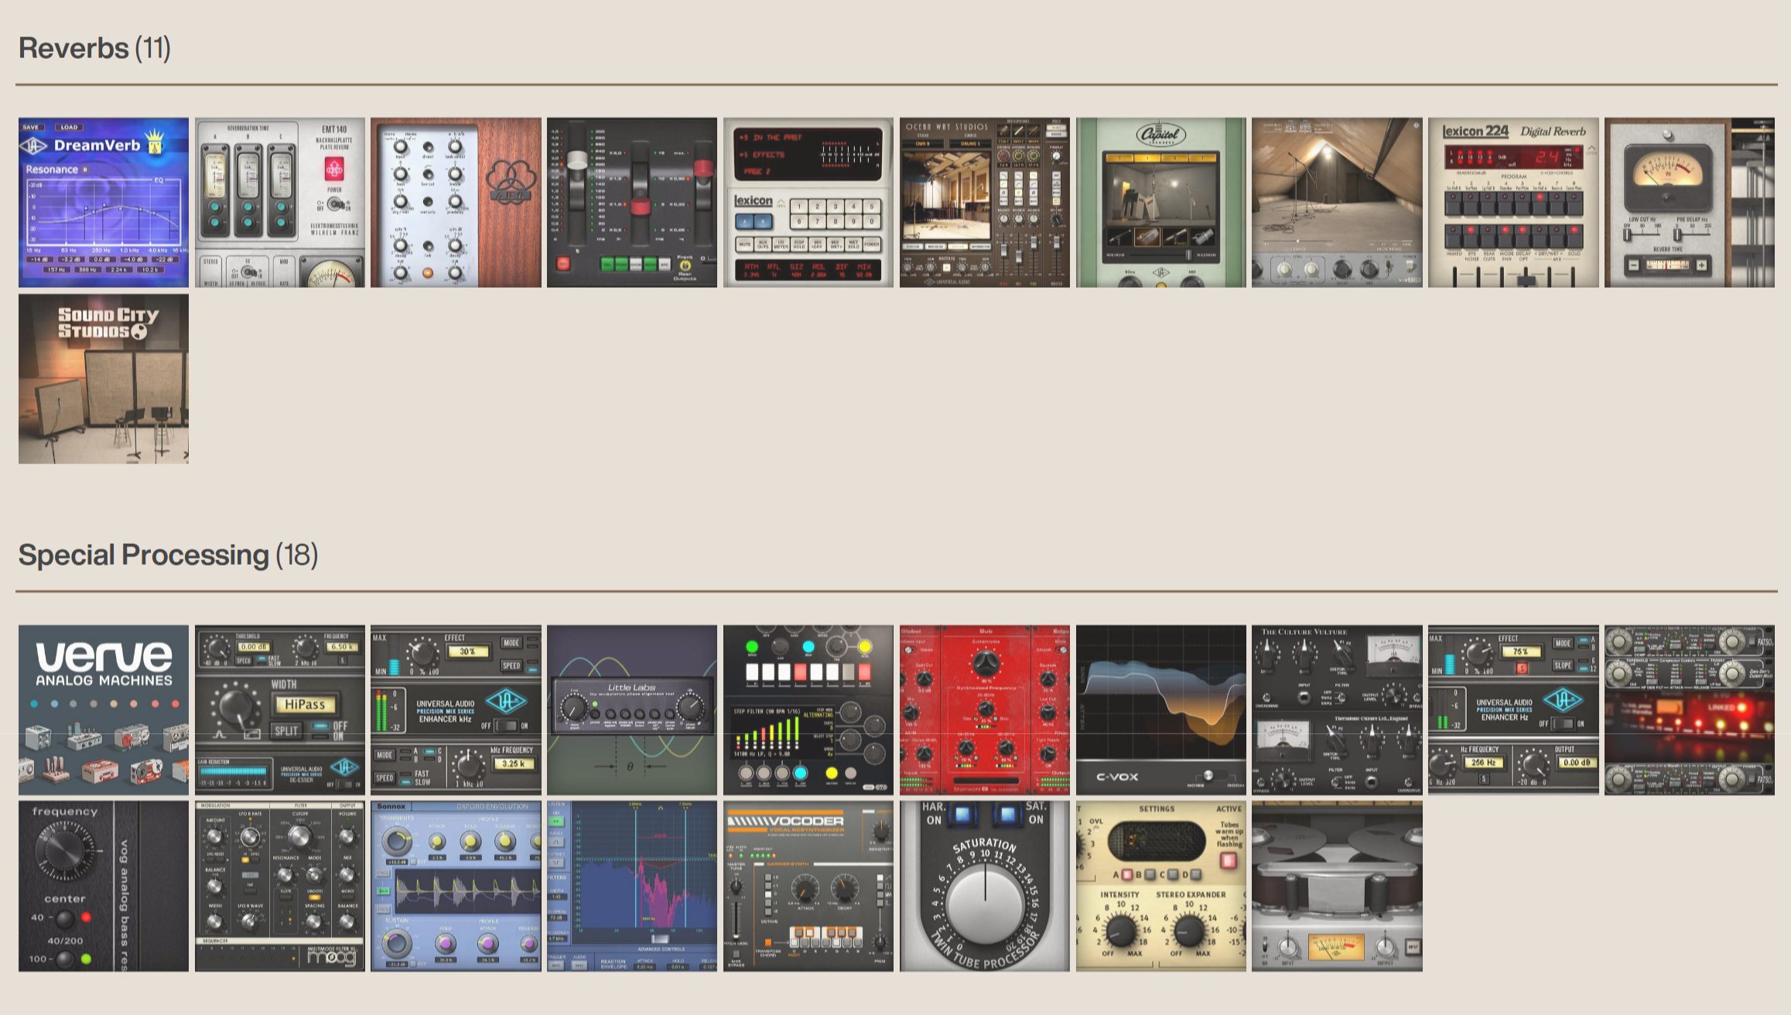Select the Reverbs (11) section heading
The height and width of the screenshot is (1015, 1791).
[x=93, y=49]
